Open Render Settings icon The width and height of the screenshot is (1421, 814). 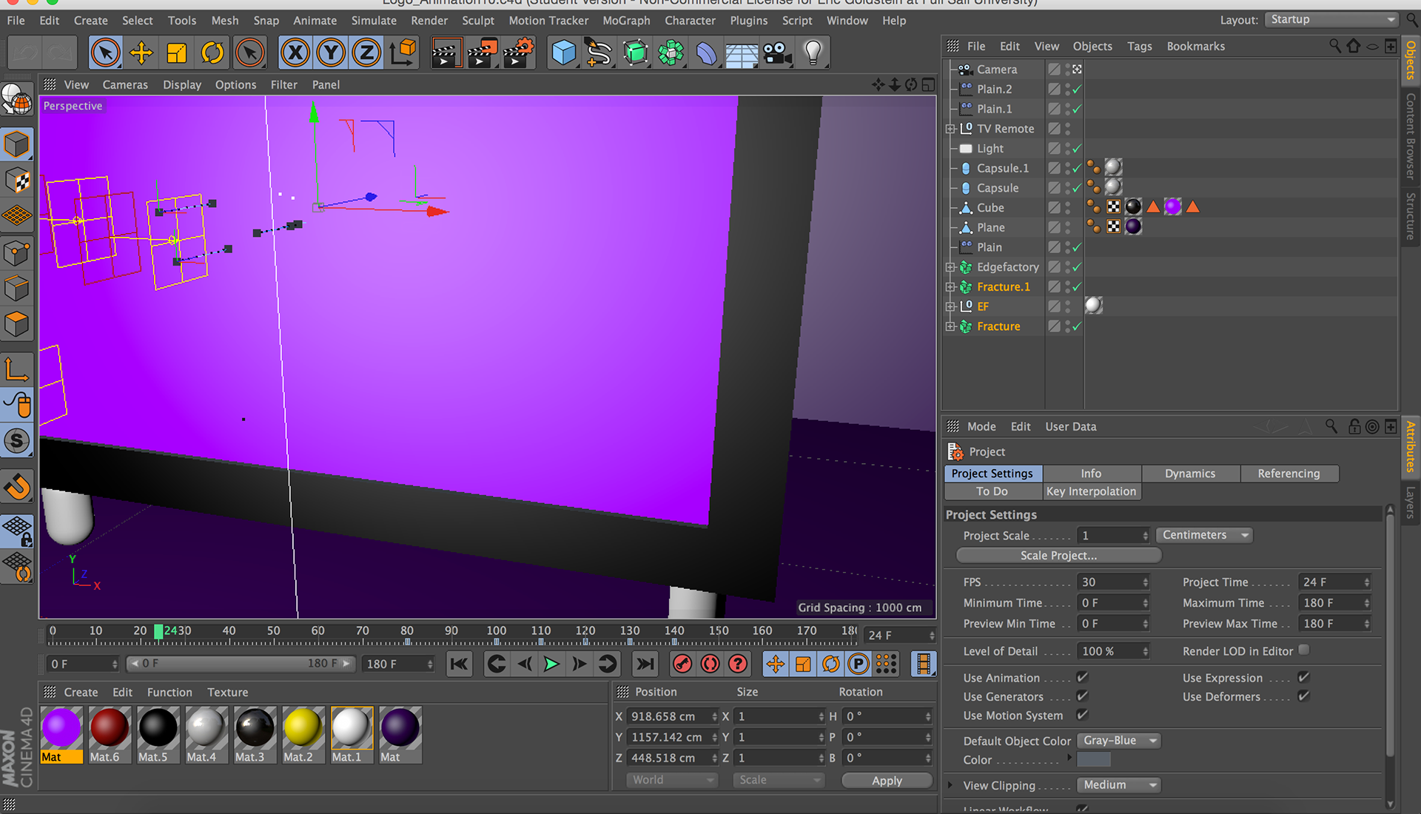518,53
